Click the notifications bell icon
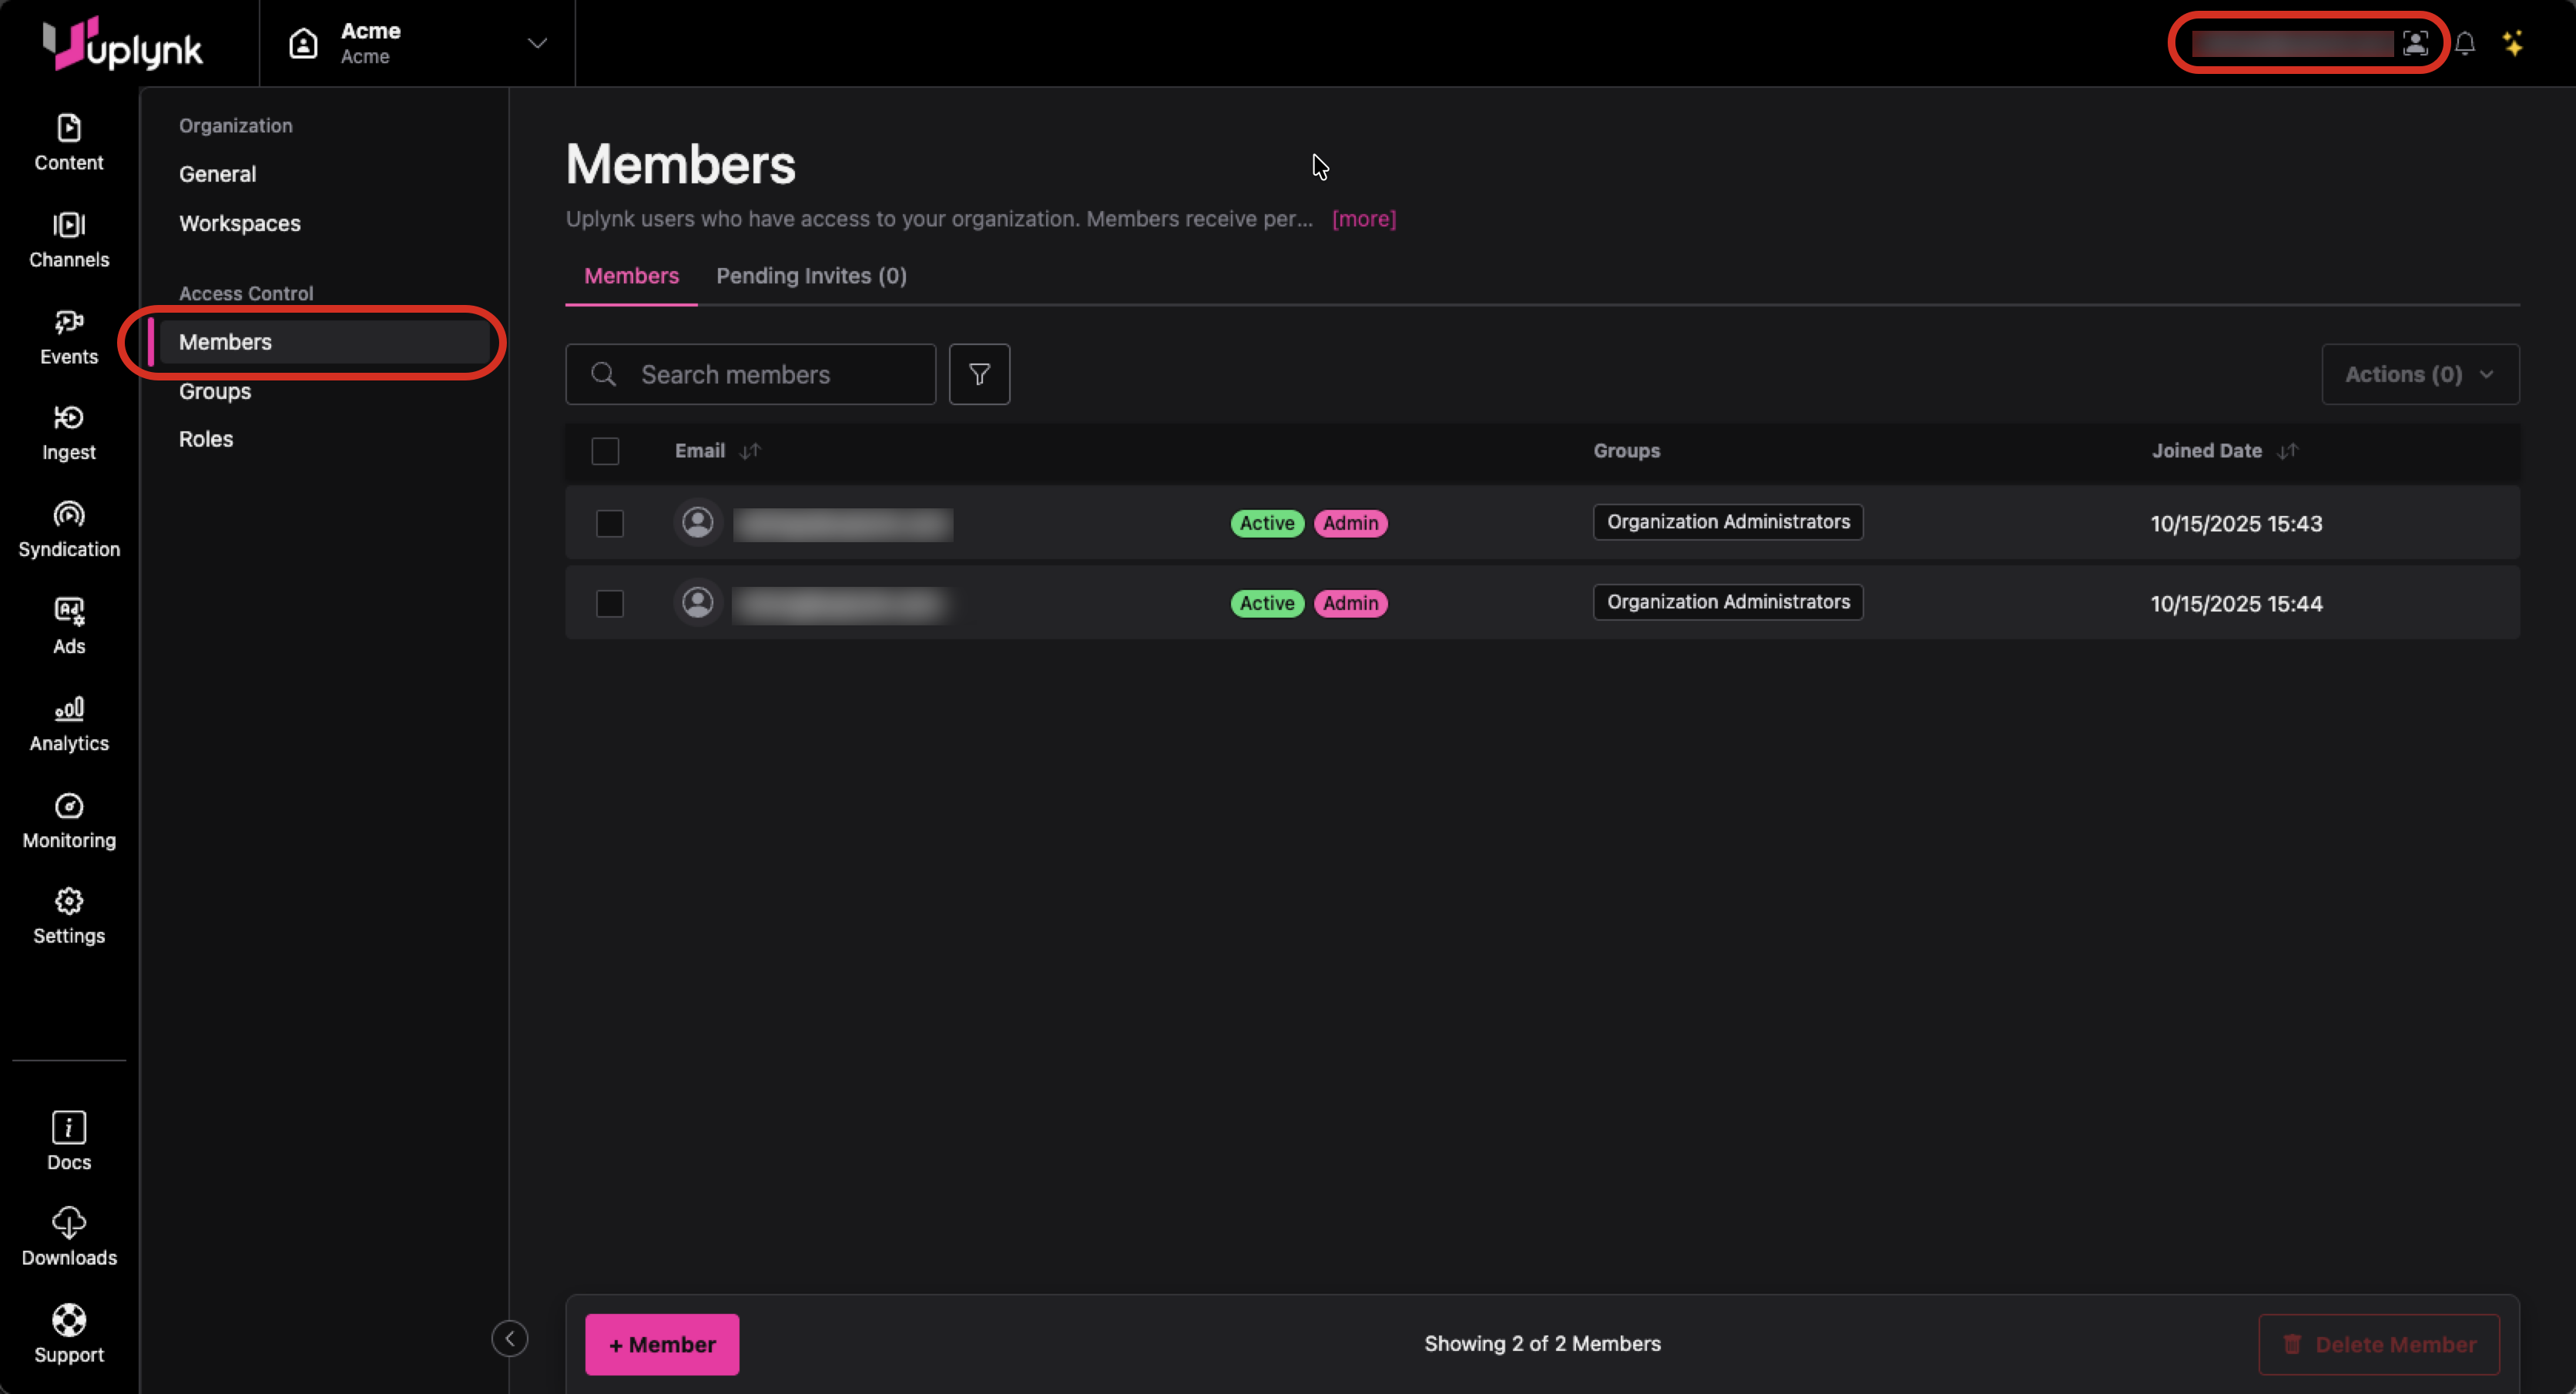 click(x=2464, y=43)
